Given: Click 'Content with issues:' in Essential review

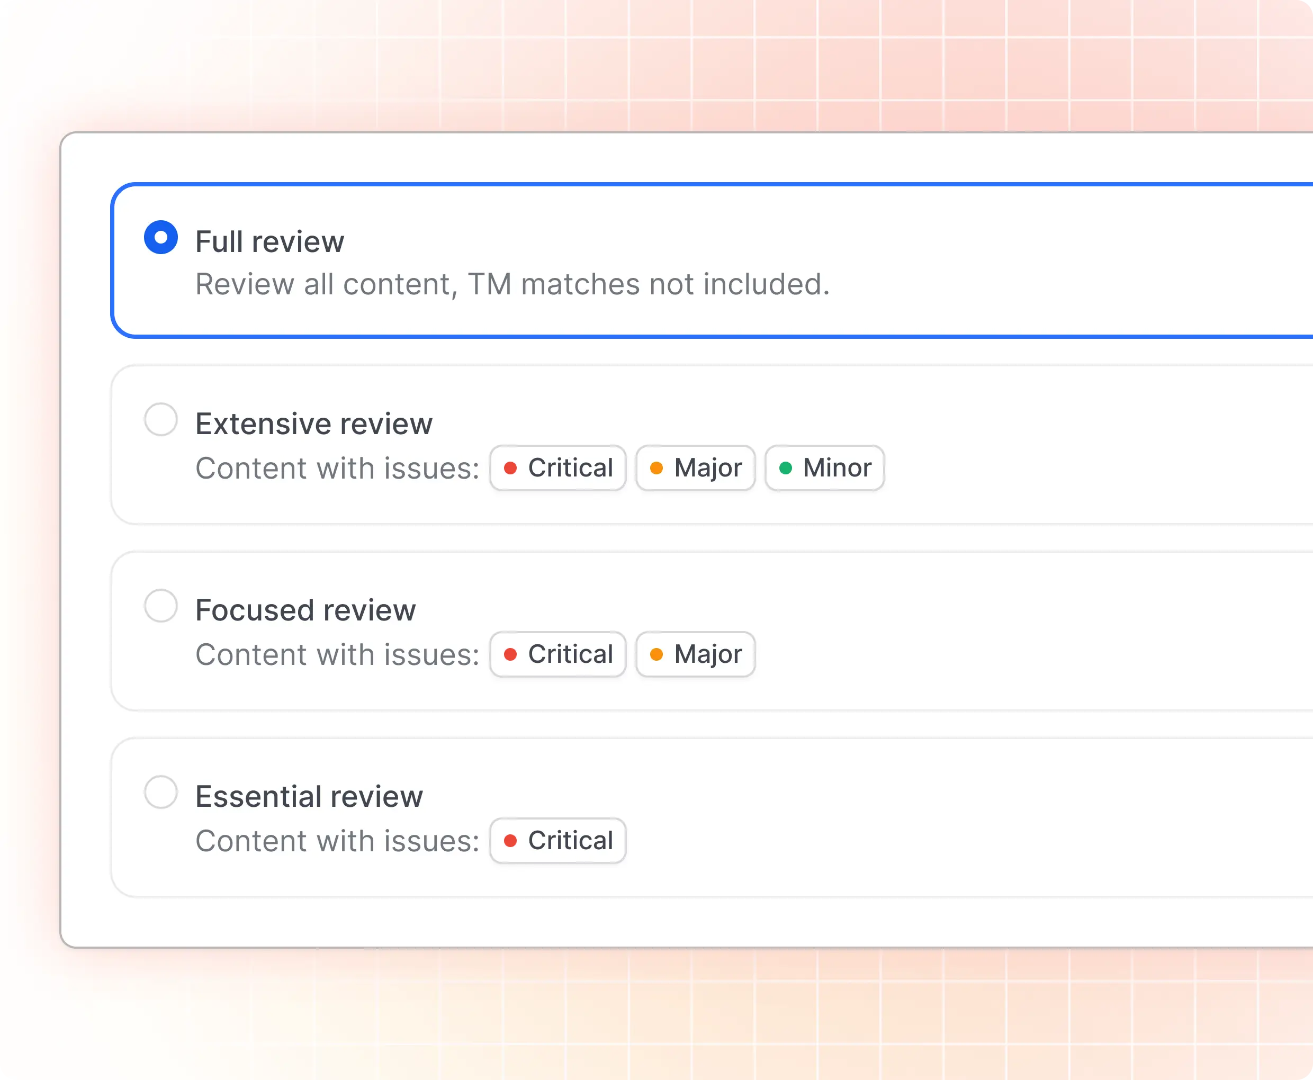Looking at the screenshot, I should 337,841.
